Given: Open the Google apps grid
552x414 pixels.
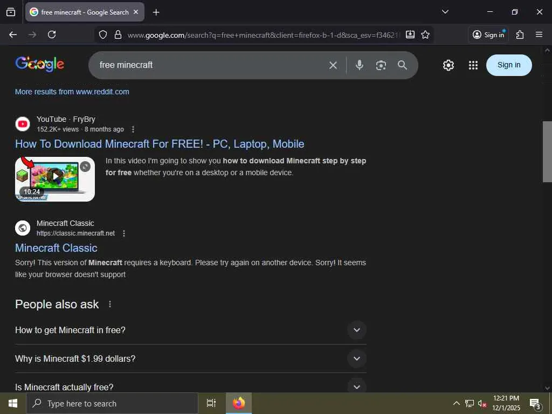Looking at the screenshot, I should point(473,65).
